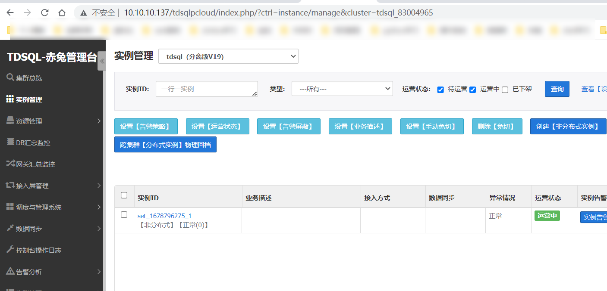Expand 数据同步 submenu chevron
This screenshot has height=291, width=607.
[99, 229]
